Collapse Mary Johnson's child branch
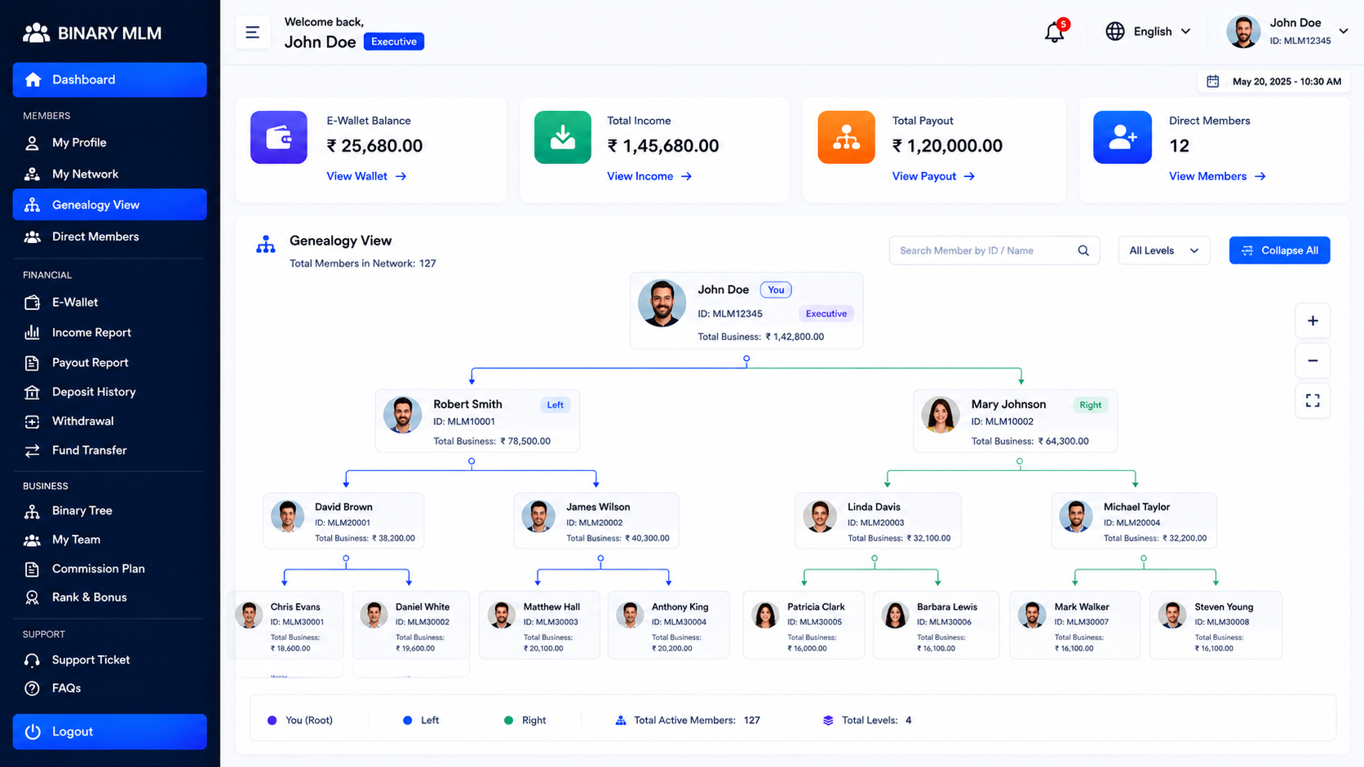1364x767 pixels. (x=1020, y=461)
